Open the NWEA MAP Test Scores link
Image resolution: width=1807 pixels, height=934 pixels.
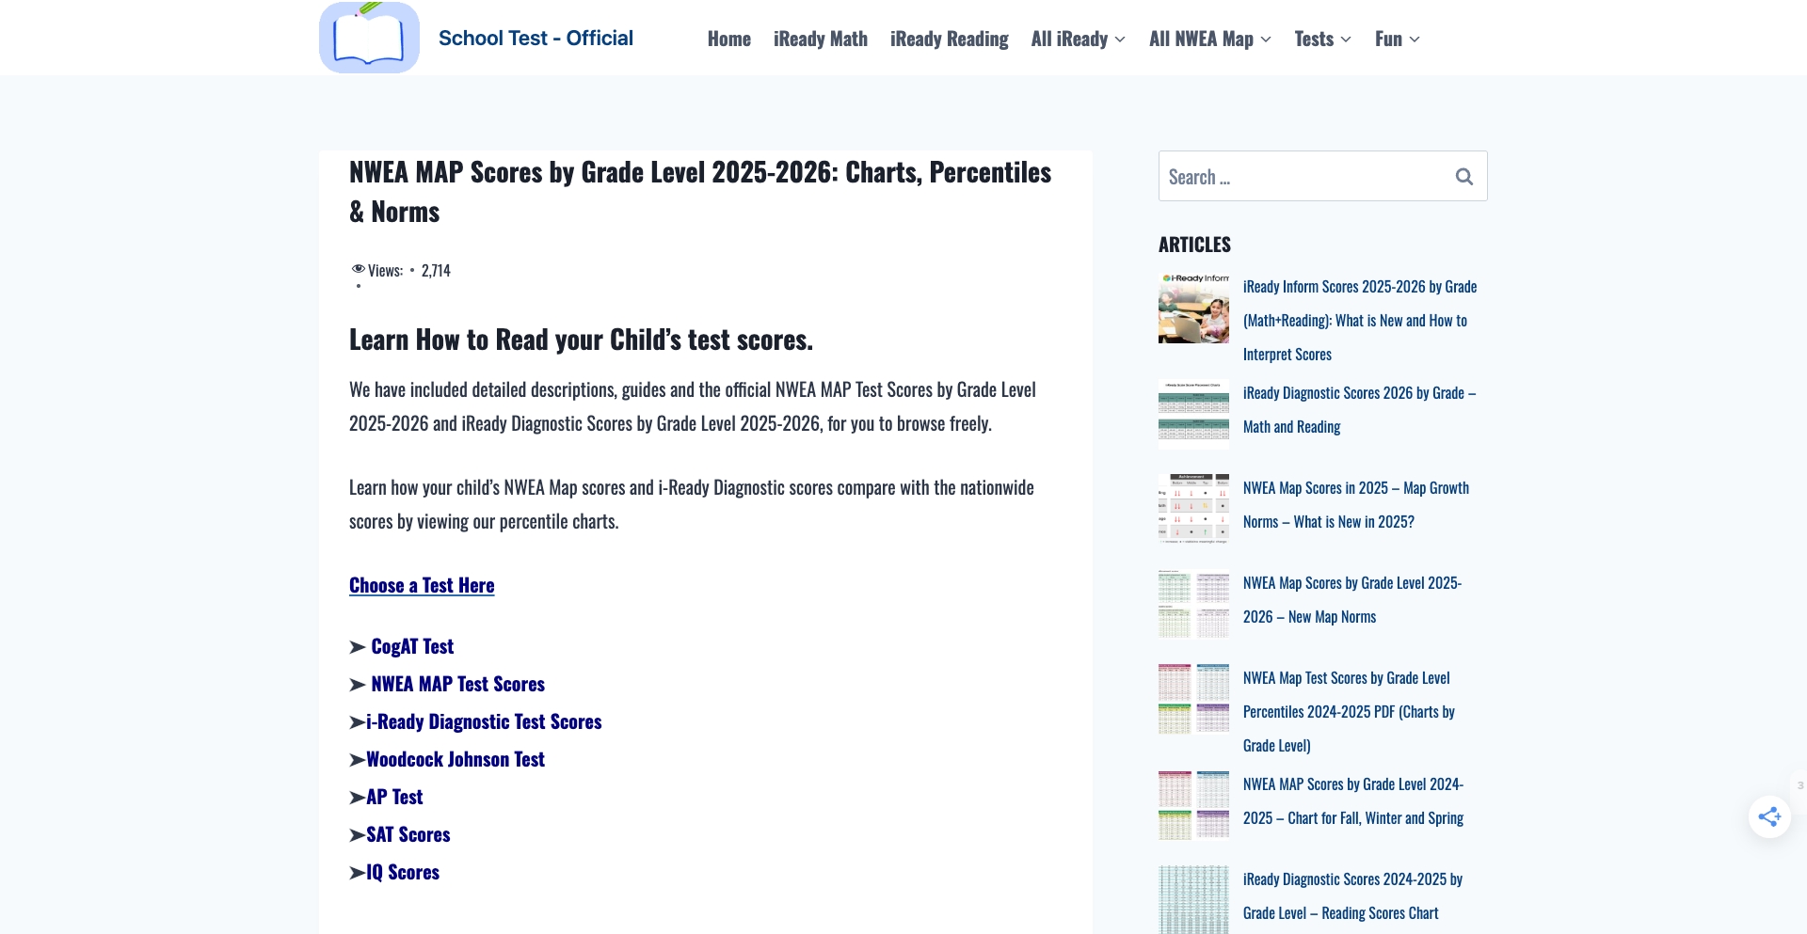pyautogui.click(x=457, y=683)
